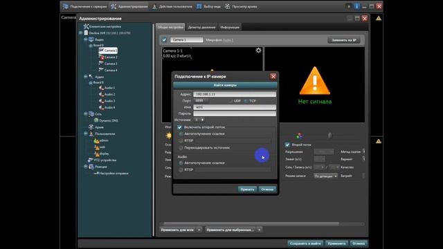443x249 pixels.
Task: Collapse Board 0 under Видео
Action: pyautogui.click(x=91, y=45)
